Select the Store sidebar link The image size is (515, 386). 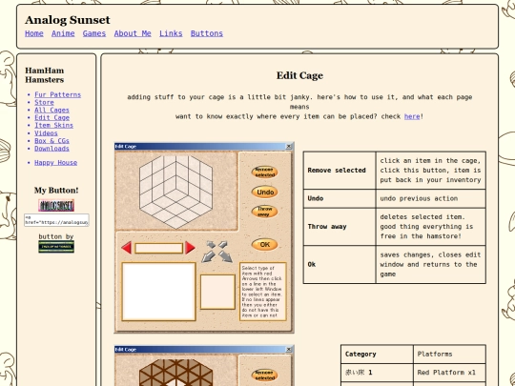click(44, 102)
